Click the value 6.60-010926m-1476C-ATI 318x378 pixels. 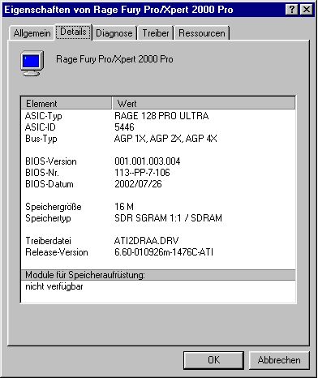click(x=164, y=252)
